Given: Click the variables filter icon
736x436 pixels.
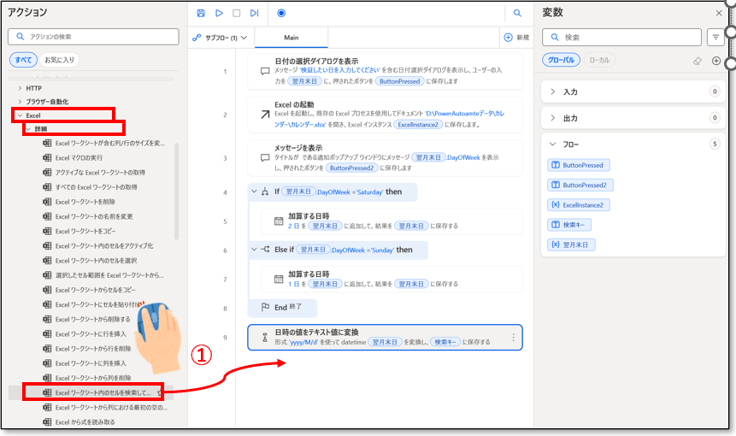Looking at the screenshot, I should coord(715,38).
